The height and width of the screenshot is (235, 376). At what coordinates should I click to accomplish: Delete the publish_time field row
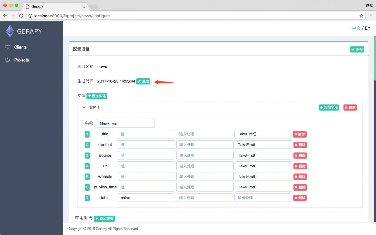tap(300, 187)
